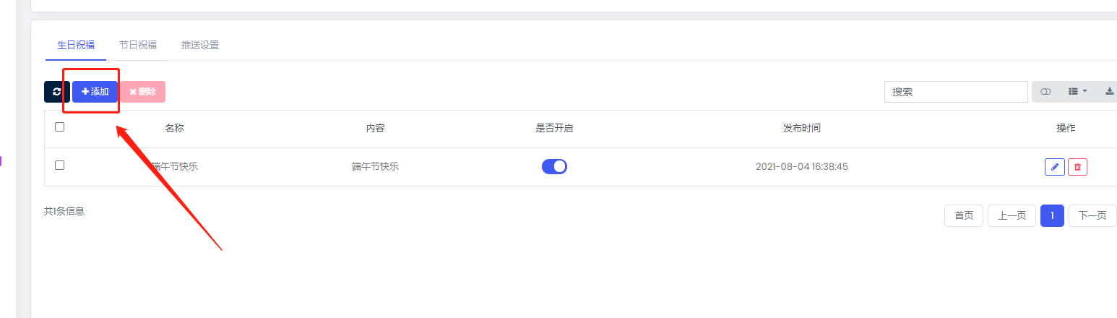Click into the 搜索 search field
1117x318 pixels.
tap(956, 92)
